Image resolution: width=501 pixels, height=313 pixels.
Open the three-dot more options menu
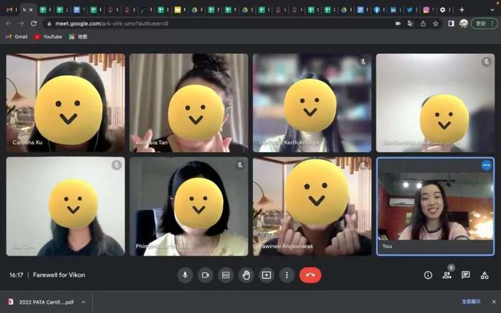[x=287, y=275]
